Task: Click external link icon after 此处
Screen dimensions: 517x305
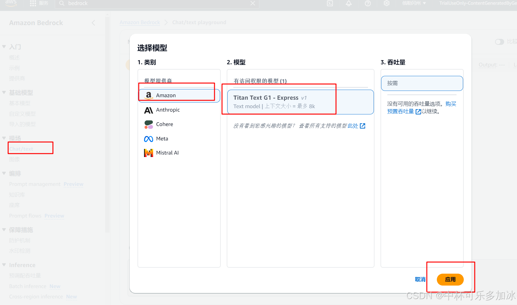Action: [x=363, y=126]
